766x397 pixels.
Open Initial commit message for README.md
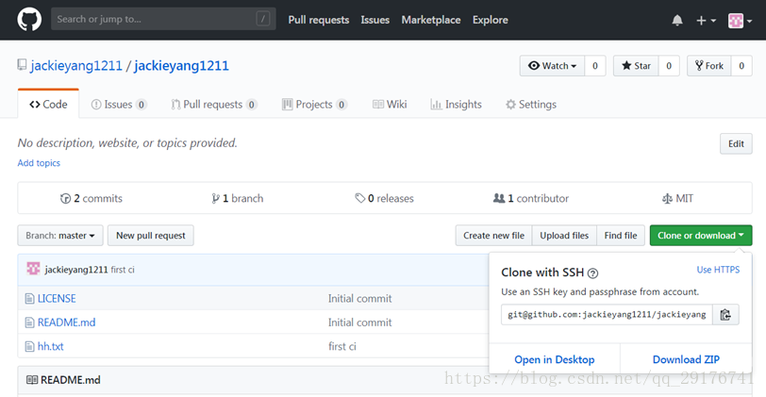pos(360,323)
